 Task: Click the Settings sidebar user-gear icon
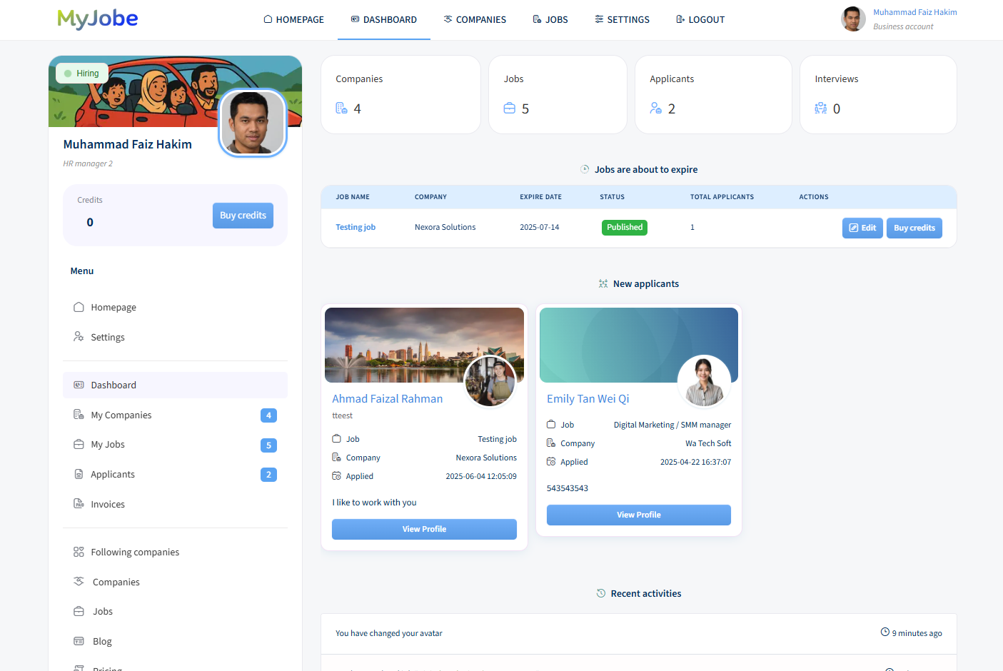point(79,336)
